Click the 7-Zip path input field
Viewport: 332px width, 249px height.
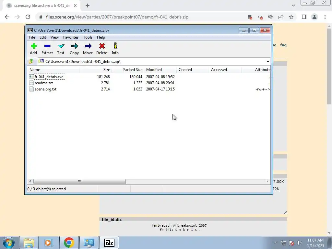coord(152,62)
